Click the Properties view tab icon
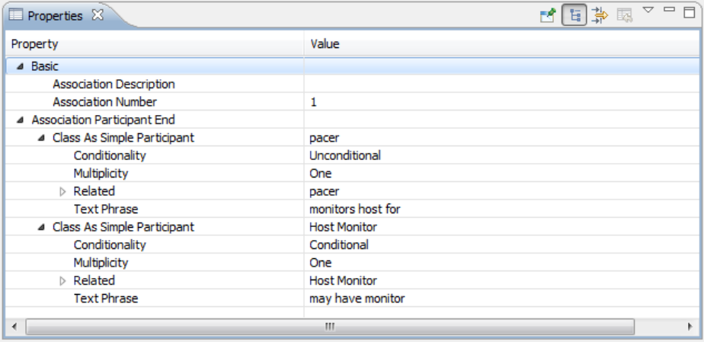Viewport: 704px width, 342px height. 16,15
